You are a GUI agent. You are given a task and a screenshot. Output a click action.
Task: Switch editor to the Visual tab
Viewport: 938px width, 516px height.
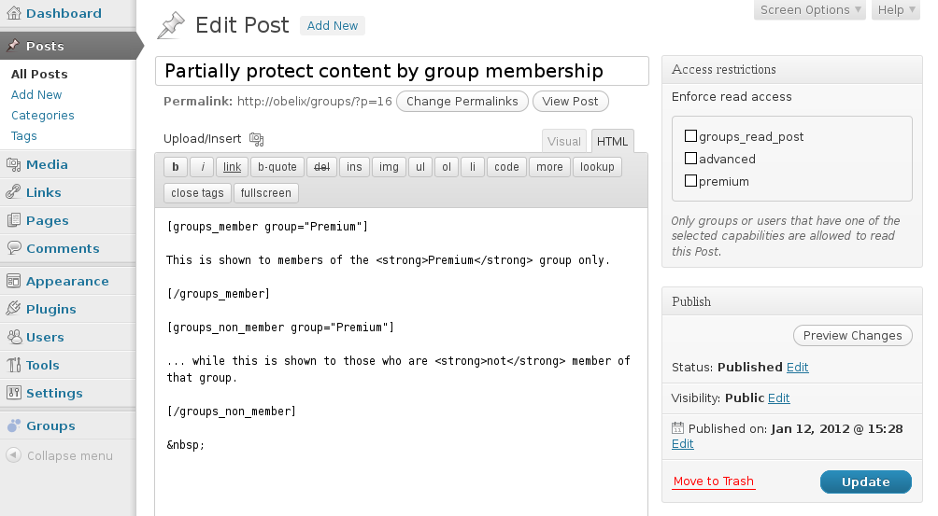click(564, 142)
